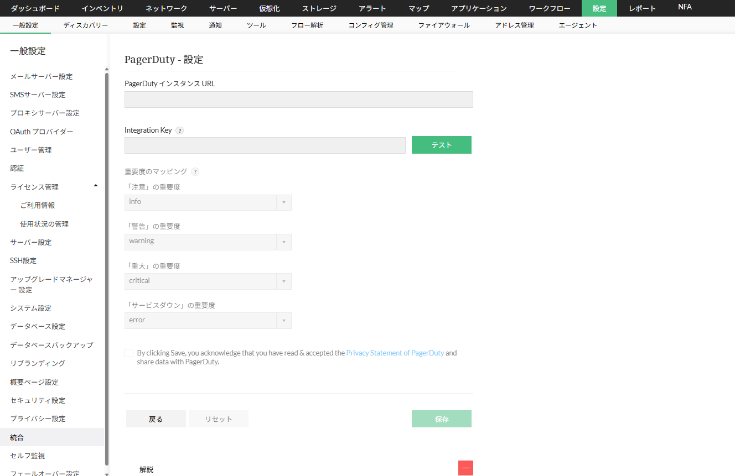This screenshot has height=476, width=735.
Task: Click the リセット button
Action: (219, 419)
